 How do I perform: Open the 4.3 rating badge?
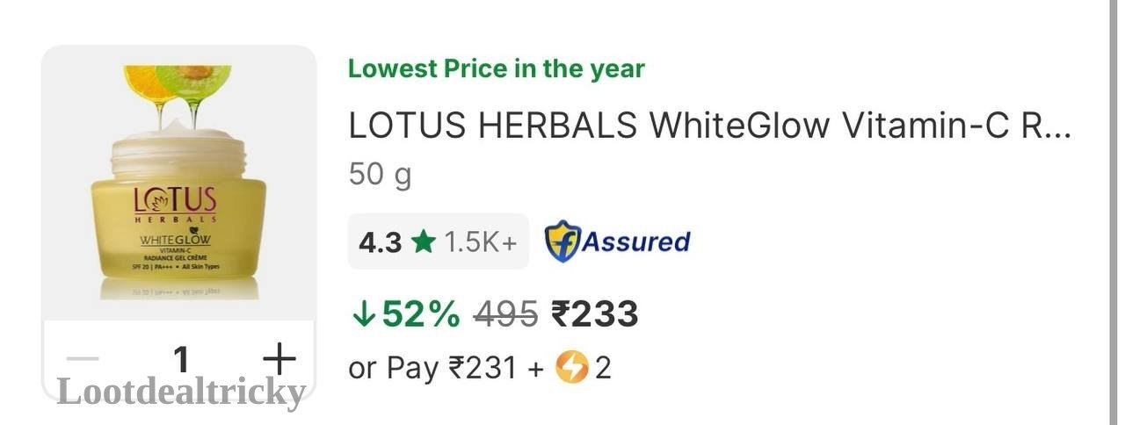pos(439,241)
